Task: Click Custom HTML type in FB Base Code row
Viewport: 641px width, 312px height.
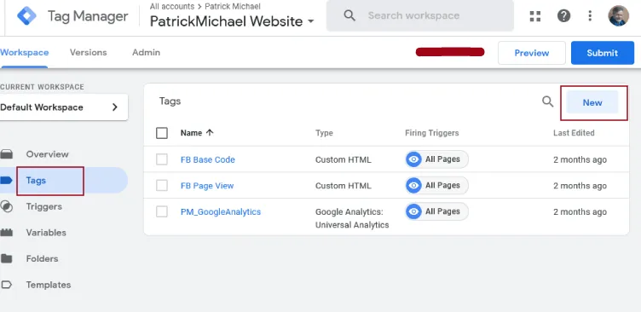Action: pyautogui.click(x=343, y=159)
